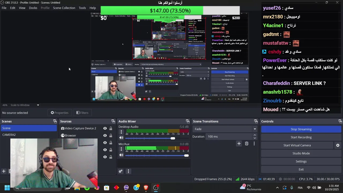Open the volume icon in the system tray
343x193 pixels.
[314, 188]
